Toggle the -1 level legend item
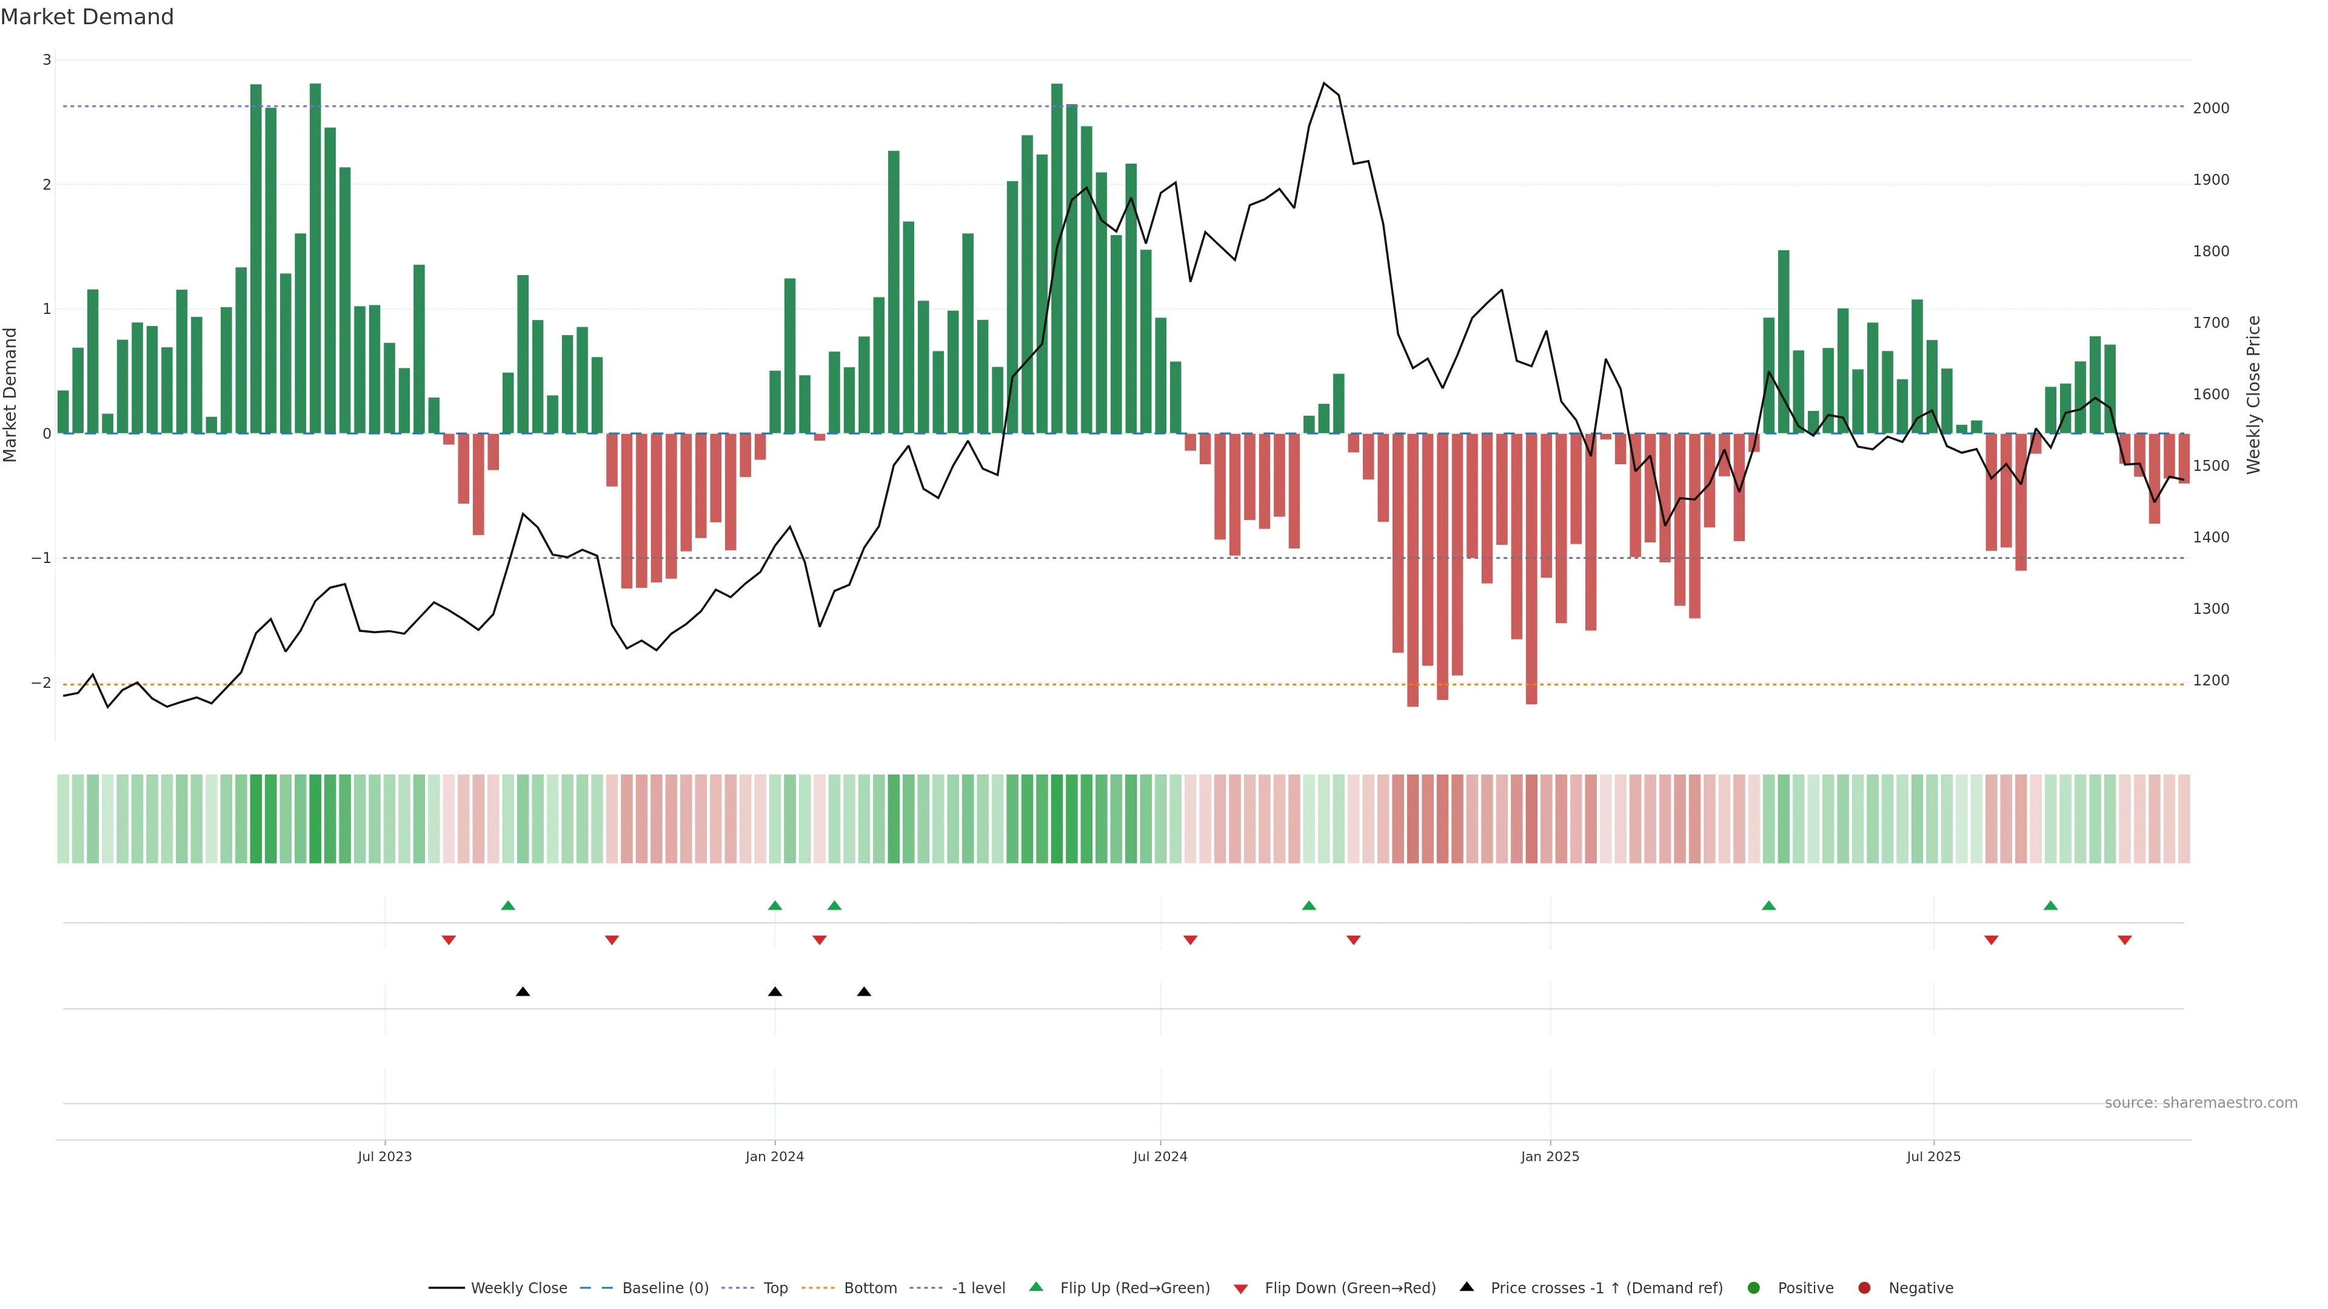2328x1309 pixels. [x=978, y=1288]
